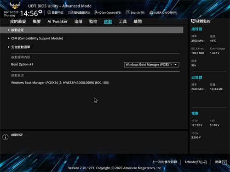Expand CSM (Compatibility Support Module)
Image resolution: width=230 pixels, height=172 pixels.
coord(37,39)
